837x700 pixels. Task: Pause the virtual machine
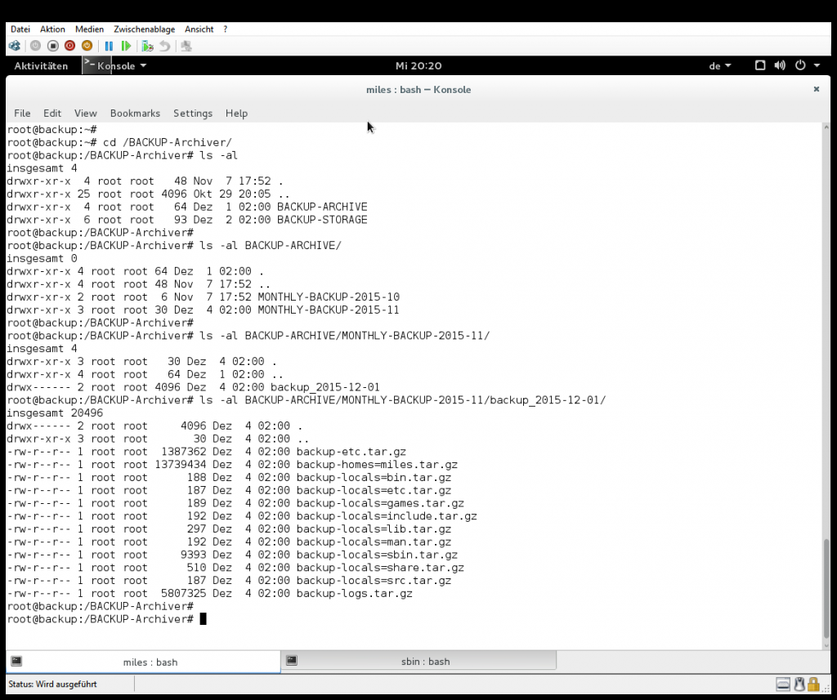(109, 46)
